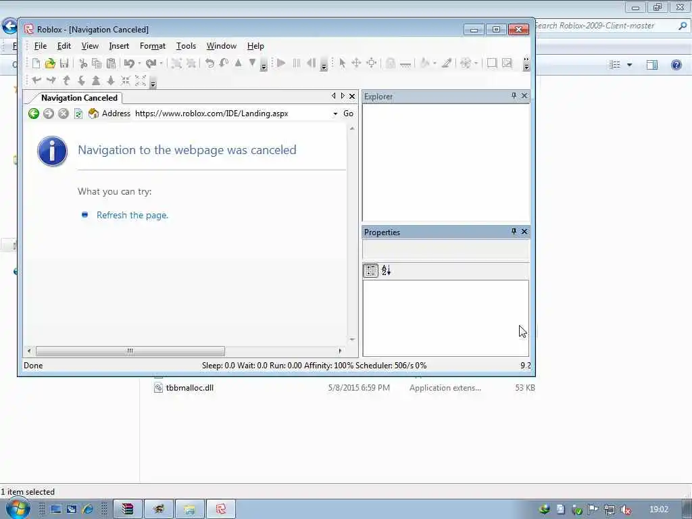Expand the far-right toolbar overflow chevron
Image resolution: width=692 pixels, height=519 pixels.
tap(526, 64)
